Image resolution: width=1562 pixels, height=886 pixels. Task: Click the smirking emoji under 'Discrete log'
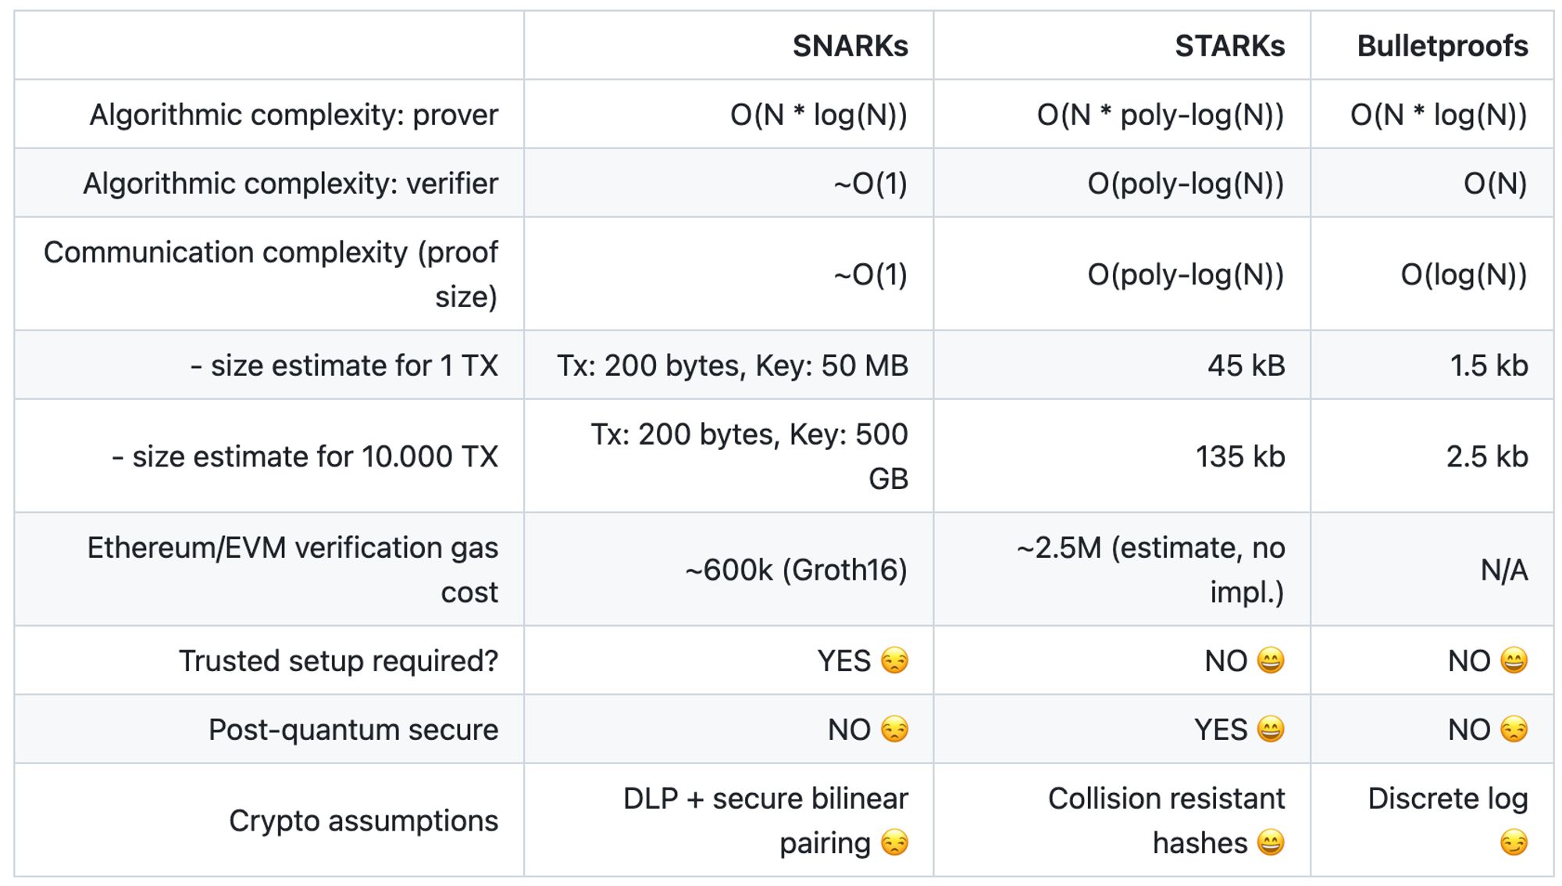tap(1514, 843)
